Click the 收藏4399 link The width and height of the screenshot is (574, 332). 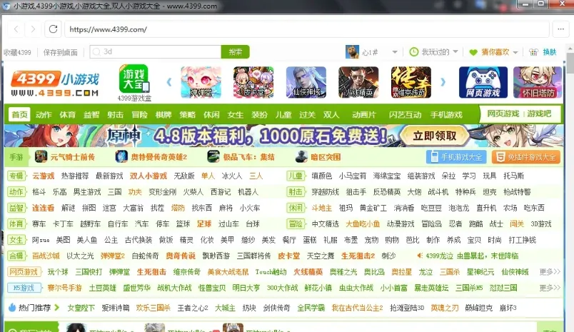[17, 52]
